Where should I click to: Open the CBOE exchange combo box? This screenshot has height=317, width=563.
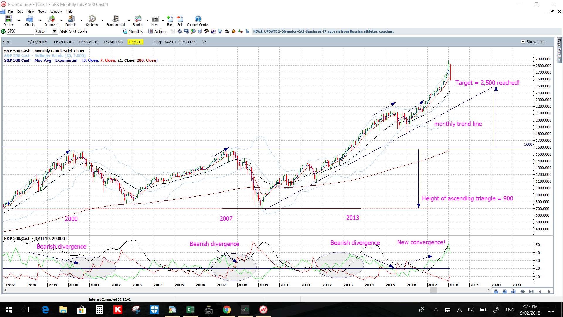click(47, 31)
